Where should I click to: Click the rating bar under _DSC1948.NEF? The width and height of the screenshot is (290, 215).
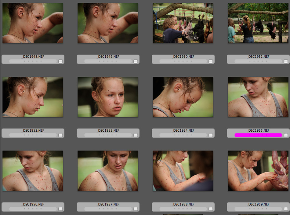point(33,61)
